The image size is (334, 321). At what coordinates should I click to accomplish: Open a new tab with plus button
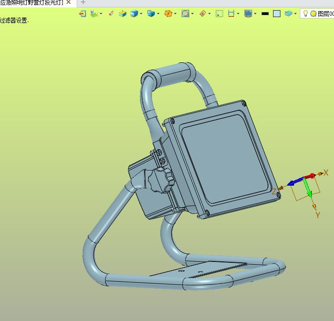(83, 2)
